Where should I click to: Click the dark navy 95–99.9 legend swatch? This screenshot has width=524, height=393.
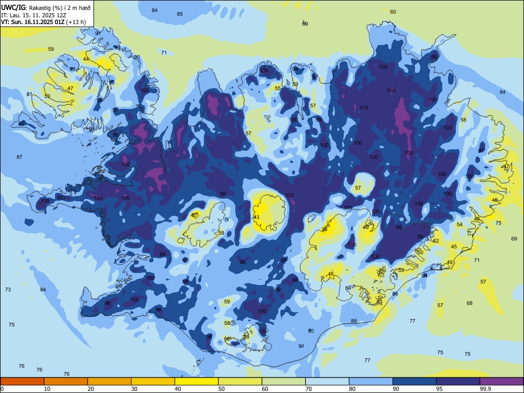(x=458, y=381)
